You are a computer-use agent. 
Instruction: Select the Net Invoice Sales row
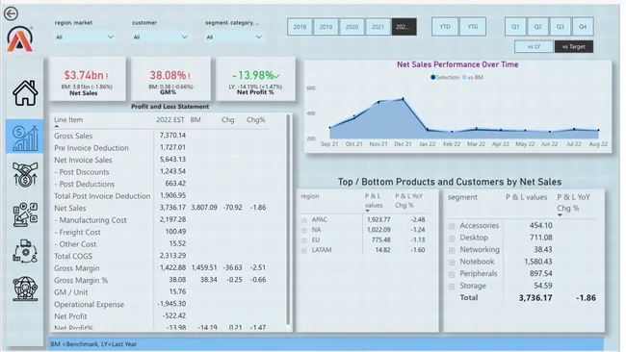160,160
